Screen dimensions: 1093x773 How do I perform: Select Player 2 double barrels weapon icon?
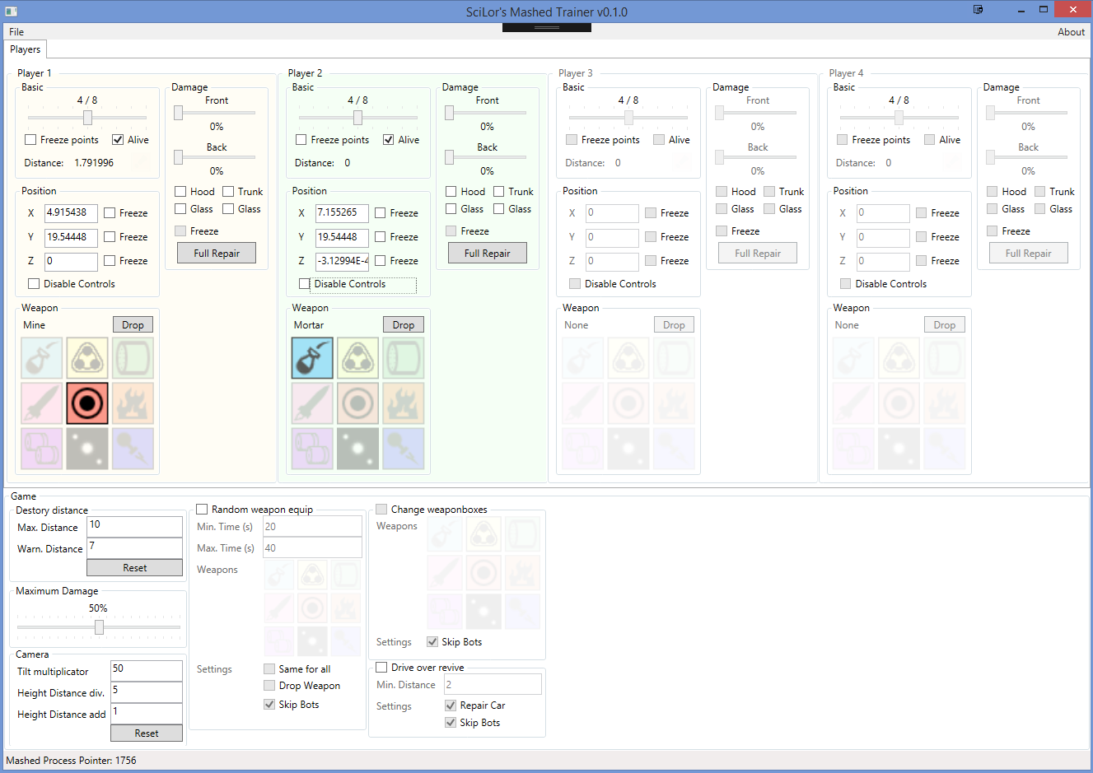coord(312,449)
